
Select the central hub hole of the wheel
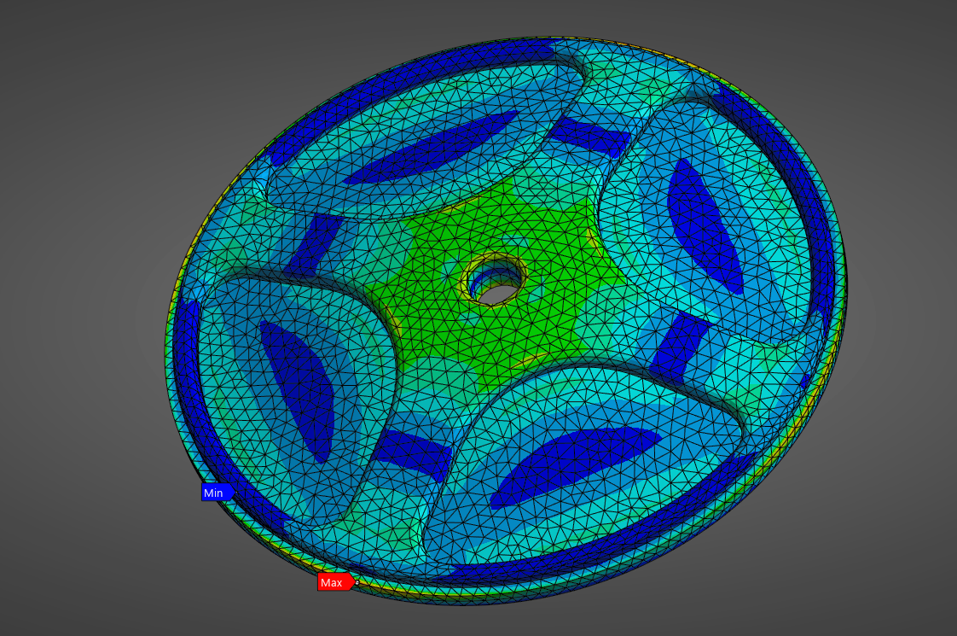[496, 283]
